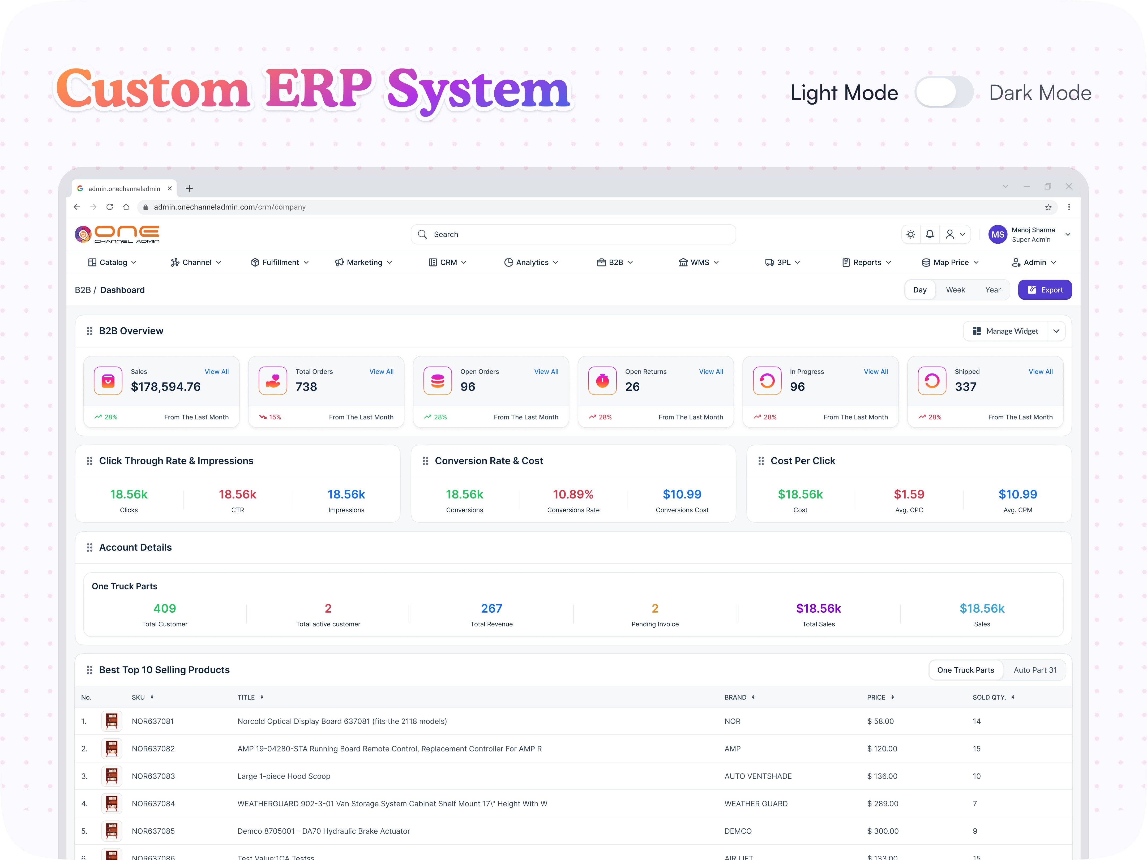
Task: Open new browser tab with plus icon
Action: point(189,189)
